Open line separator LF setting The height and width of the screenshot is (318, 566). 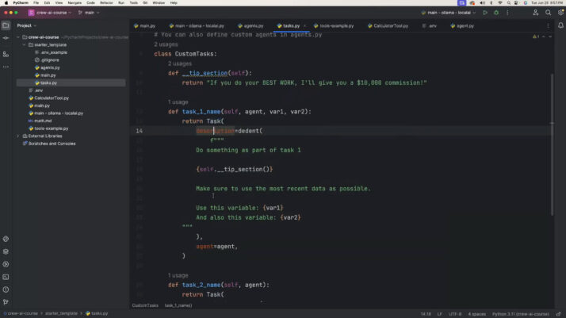pyautogui.click(x=440, y=314)
